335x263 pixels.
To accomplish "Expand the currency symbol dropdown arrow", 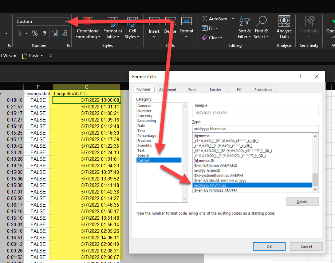I will 27,33.
